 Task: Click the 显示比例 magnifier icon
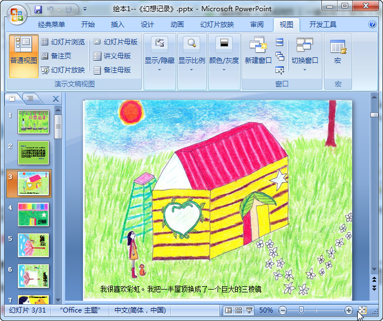(192, 44)
